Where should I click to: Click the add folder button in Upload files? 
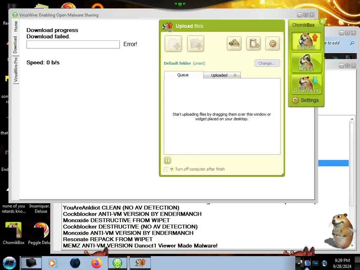195,43
